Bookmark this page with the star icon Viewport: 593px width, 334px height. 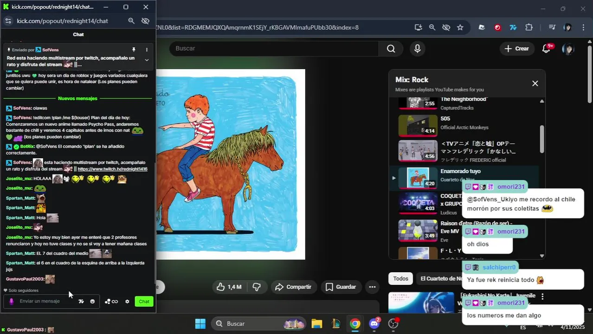coord(460,27)
